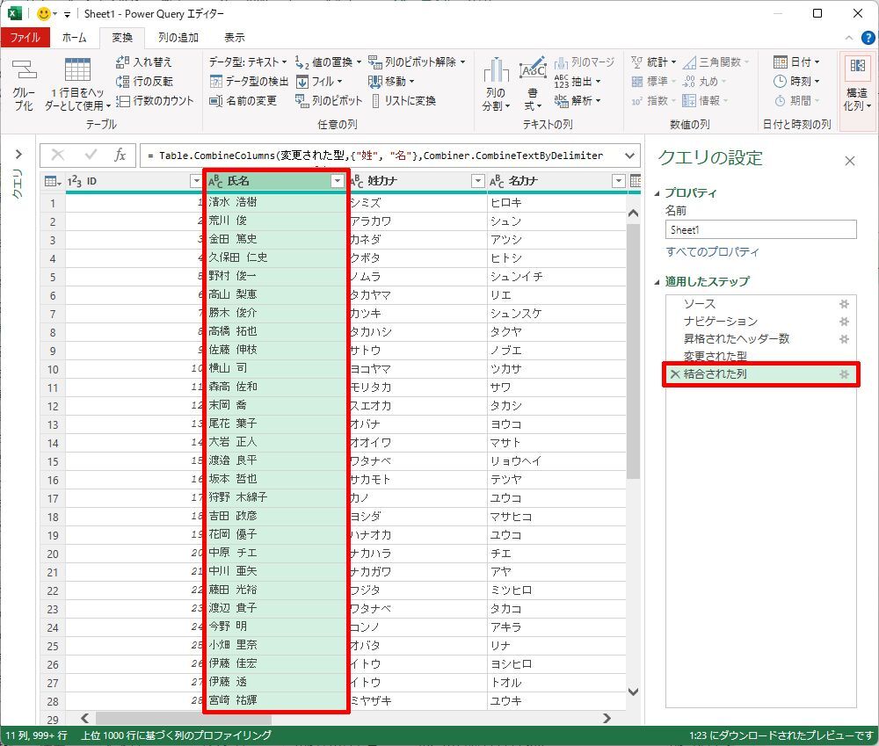This screenshot has height=746, width=879.
Task: Open filter dropdown on 氏名 column
Action: click(x=337, y=181)
